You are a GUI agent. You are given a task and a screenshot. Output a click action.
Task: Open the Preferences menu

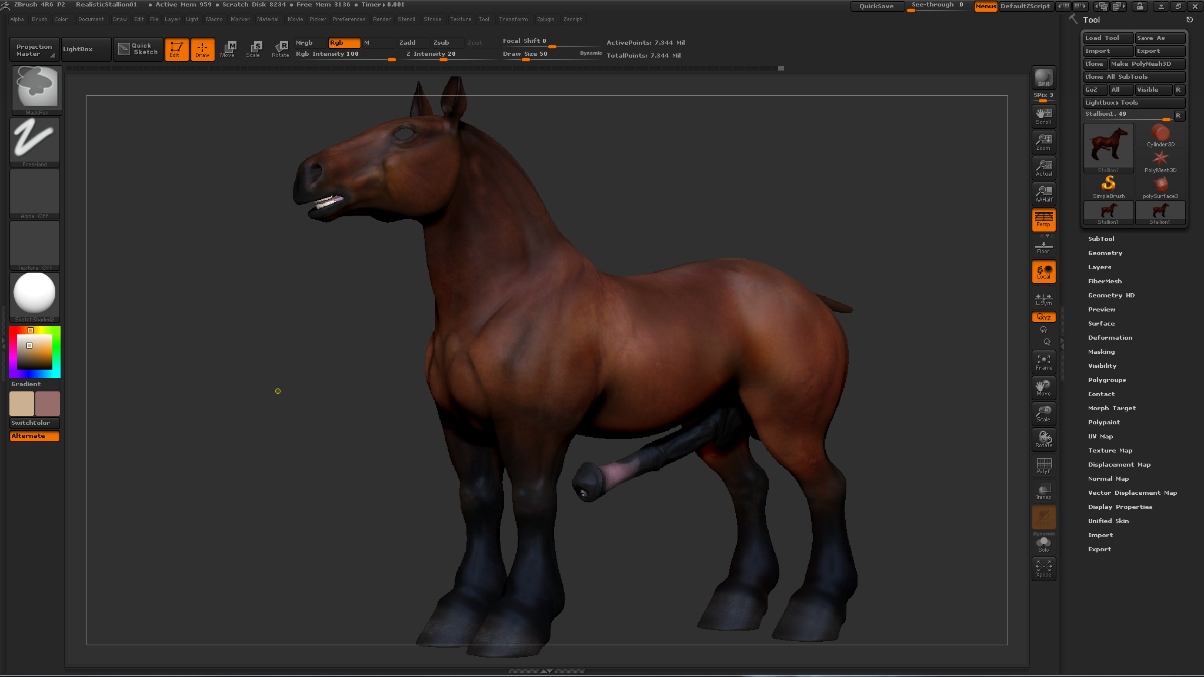click(348, 19)
